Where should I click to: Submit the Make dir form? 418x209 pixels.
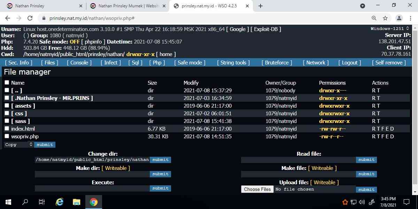[160, 174]
